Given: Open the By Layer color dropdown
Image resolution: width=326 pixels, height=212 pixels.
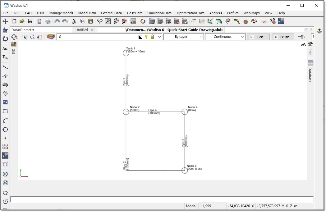Looking at the screenshot, I should 183,37.
